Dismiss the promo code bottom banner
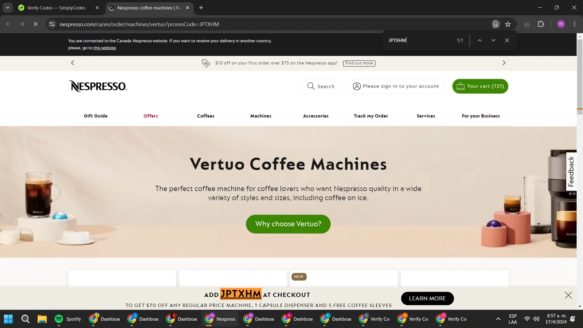This screenshot has width=583, height=328. (568, 295)
